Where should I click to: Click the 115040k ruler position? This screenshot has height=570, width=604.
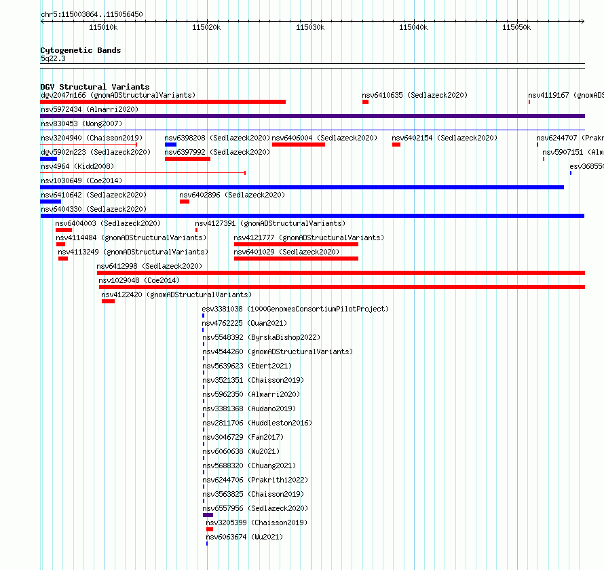click(413, 27)
